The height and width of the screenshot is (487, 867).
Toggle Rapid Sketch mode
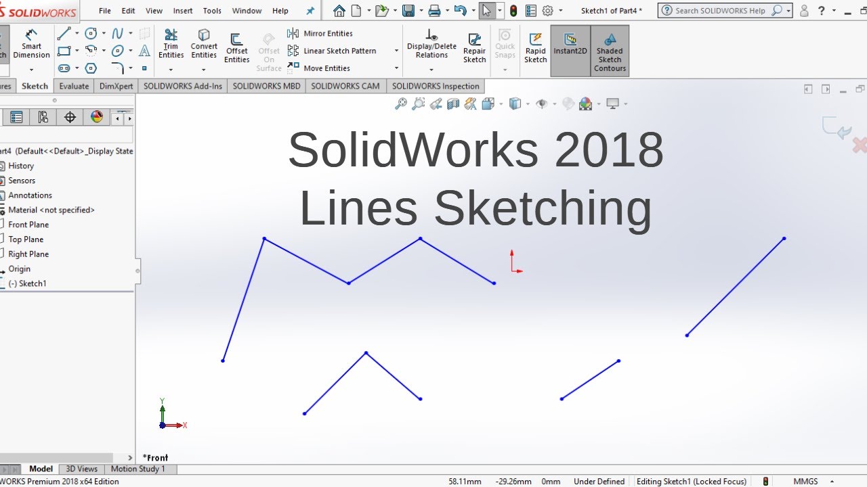[535, 48]
